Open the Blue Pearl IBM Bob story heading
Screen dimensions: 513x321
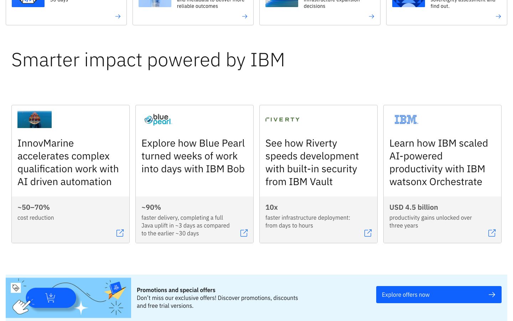193,156
